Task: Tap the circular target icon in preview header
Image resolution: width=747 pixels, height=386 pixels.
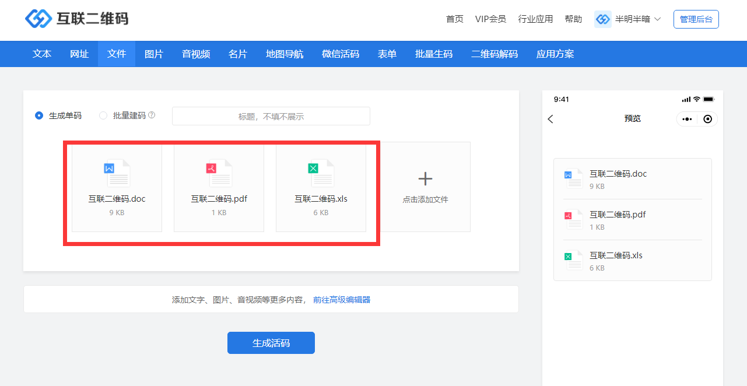Action: point(707,119)
